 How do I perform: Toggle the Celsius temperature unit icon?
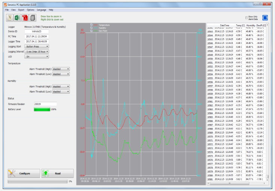[x=10, y=18]
